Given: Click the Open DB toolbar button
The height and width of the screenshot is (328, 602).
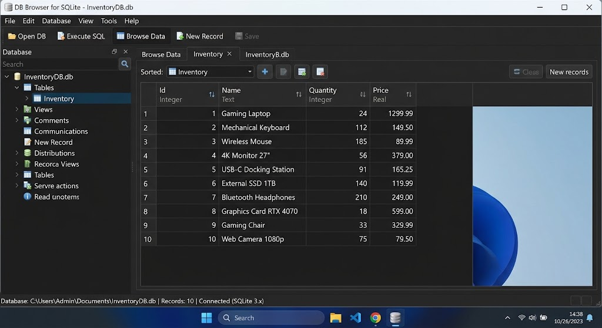Looking at the screenshot, I should (x=27, y=36).
